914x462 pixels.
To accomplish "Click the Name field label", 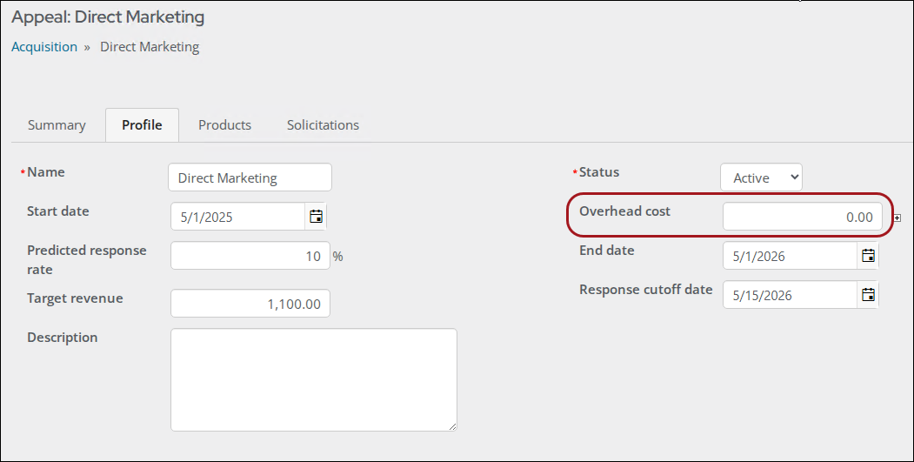I will coord(45,172).
